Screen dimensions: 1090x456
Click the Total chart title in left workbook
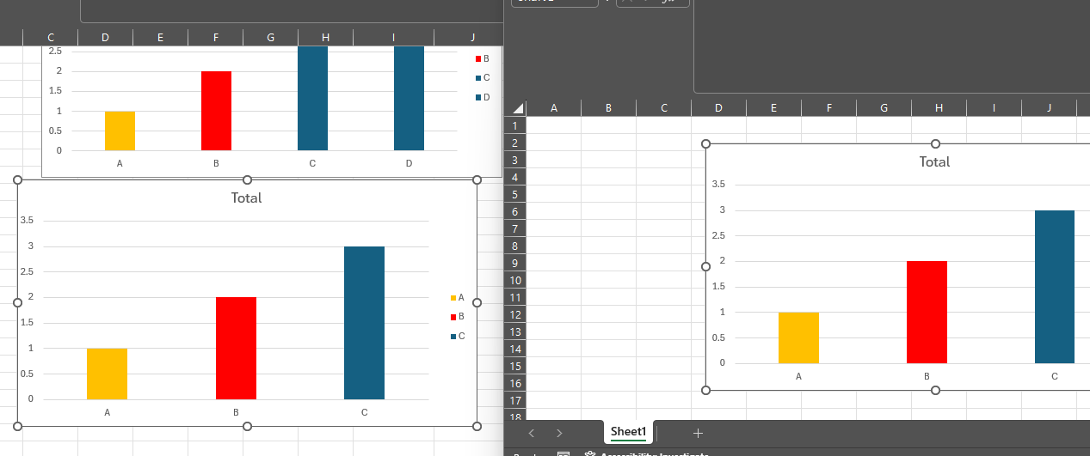(246, 198)
